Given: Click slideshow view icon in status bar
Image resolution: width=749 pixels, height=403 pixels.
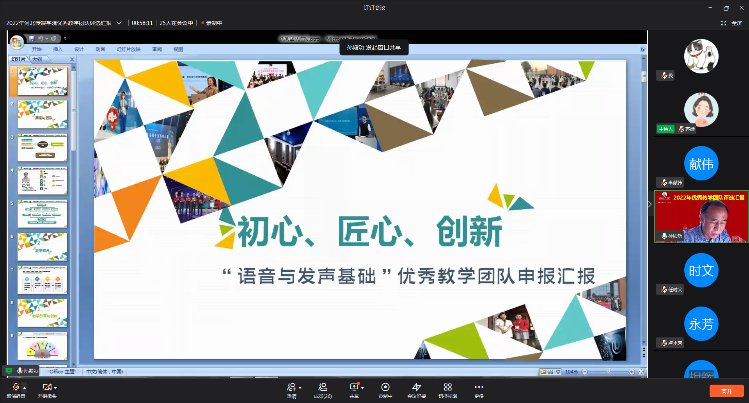Looking at the screenshot, I should [x=558, y=372].
